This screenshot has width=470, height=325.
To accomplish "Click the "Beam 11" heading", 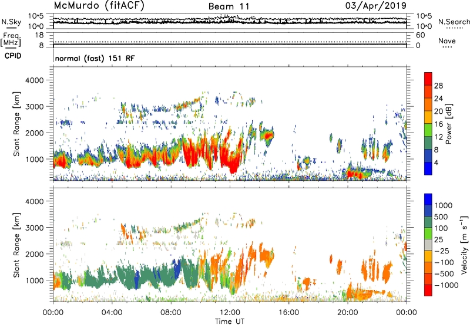I will (229, 6).
